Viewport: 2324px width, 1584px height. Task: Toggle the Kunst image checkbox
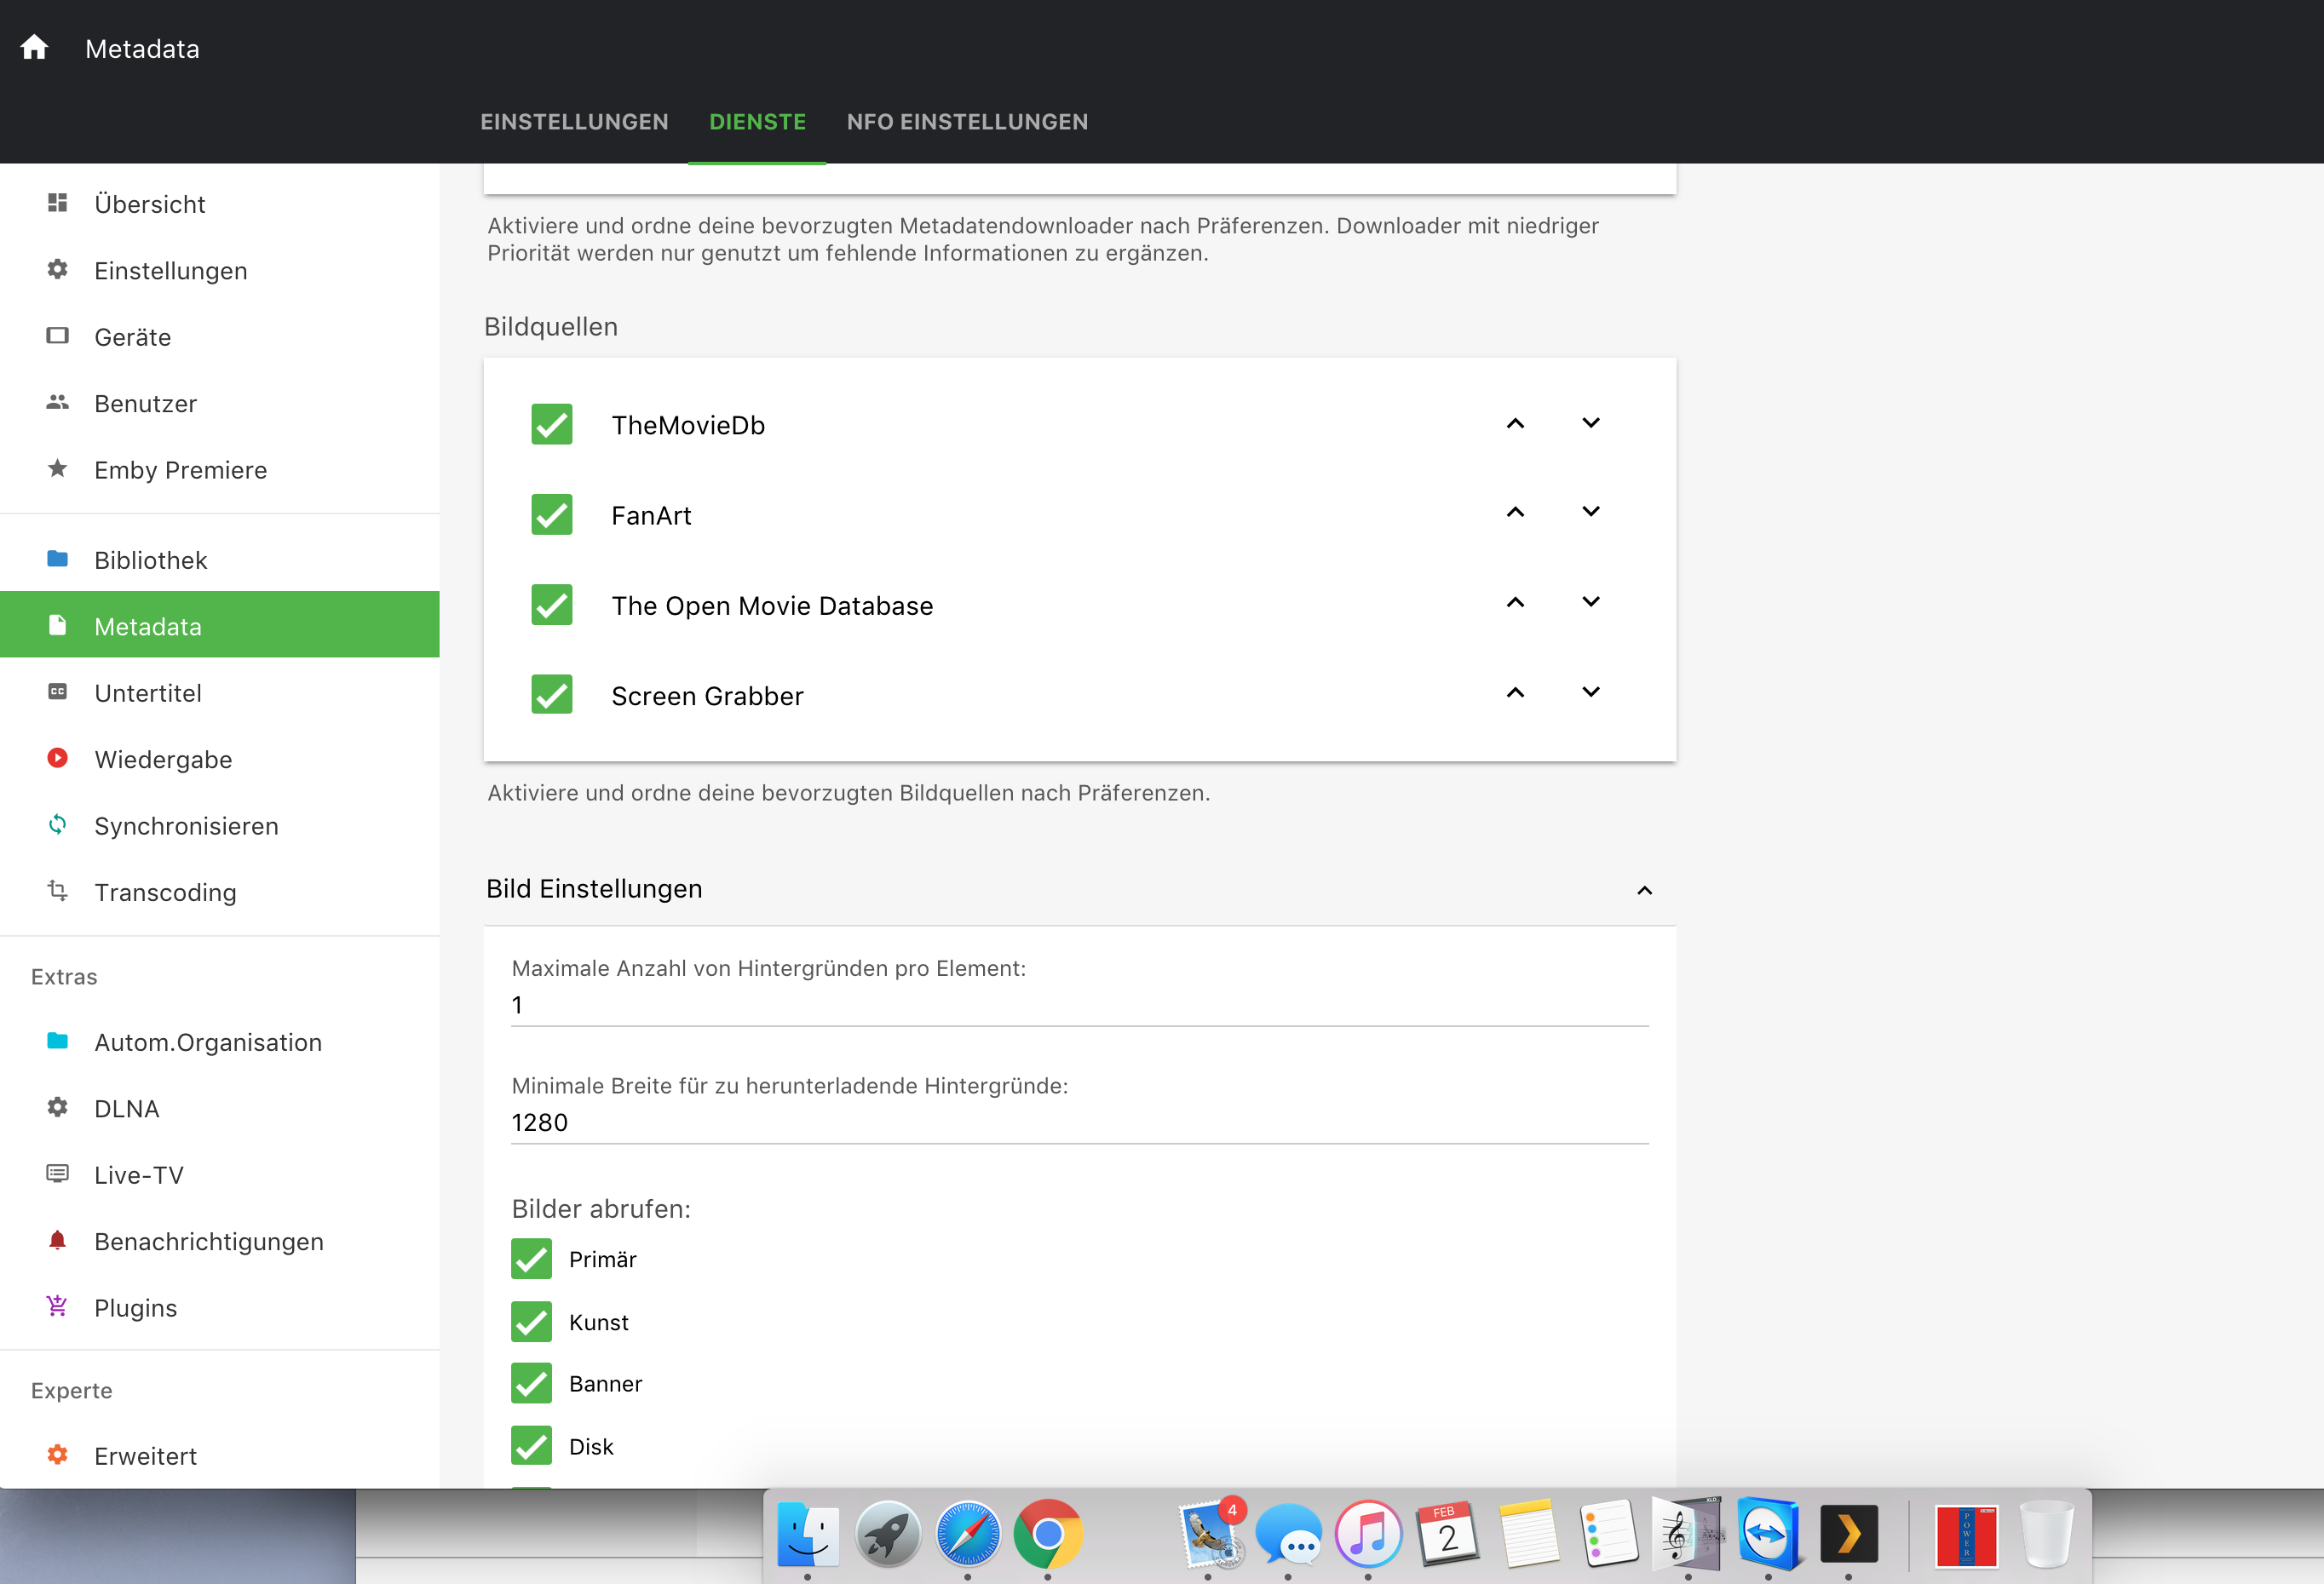point(532,1321)
